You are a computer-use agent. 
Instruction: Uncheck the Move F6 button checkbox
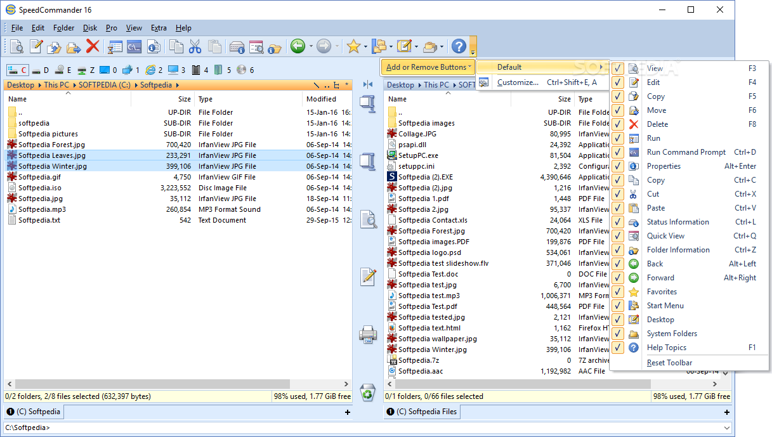click(618, 110)
